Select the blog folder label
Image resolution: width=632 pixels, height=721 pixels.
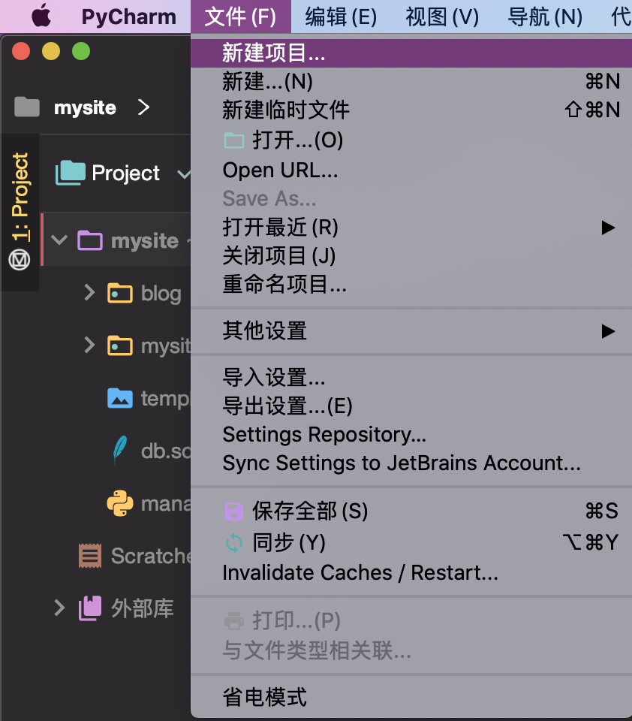coord(161,294)
